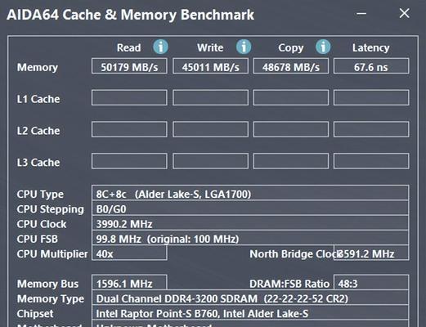
Task: Click the DRAM:FSB Ratio 48:3 field
Action: [371, 283]
